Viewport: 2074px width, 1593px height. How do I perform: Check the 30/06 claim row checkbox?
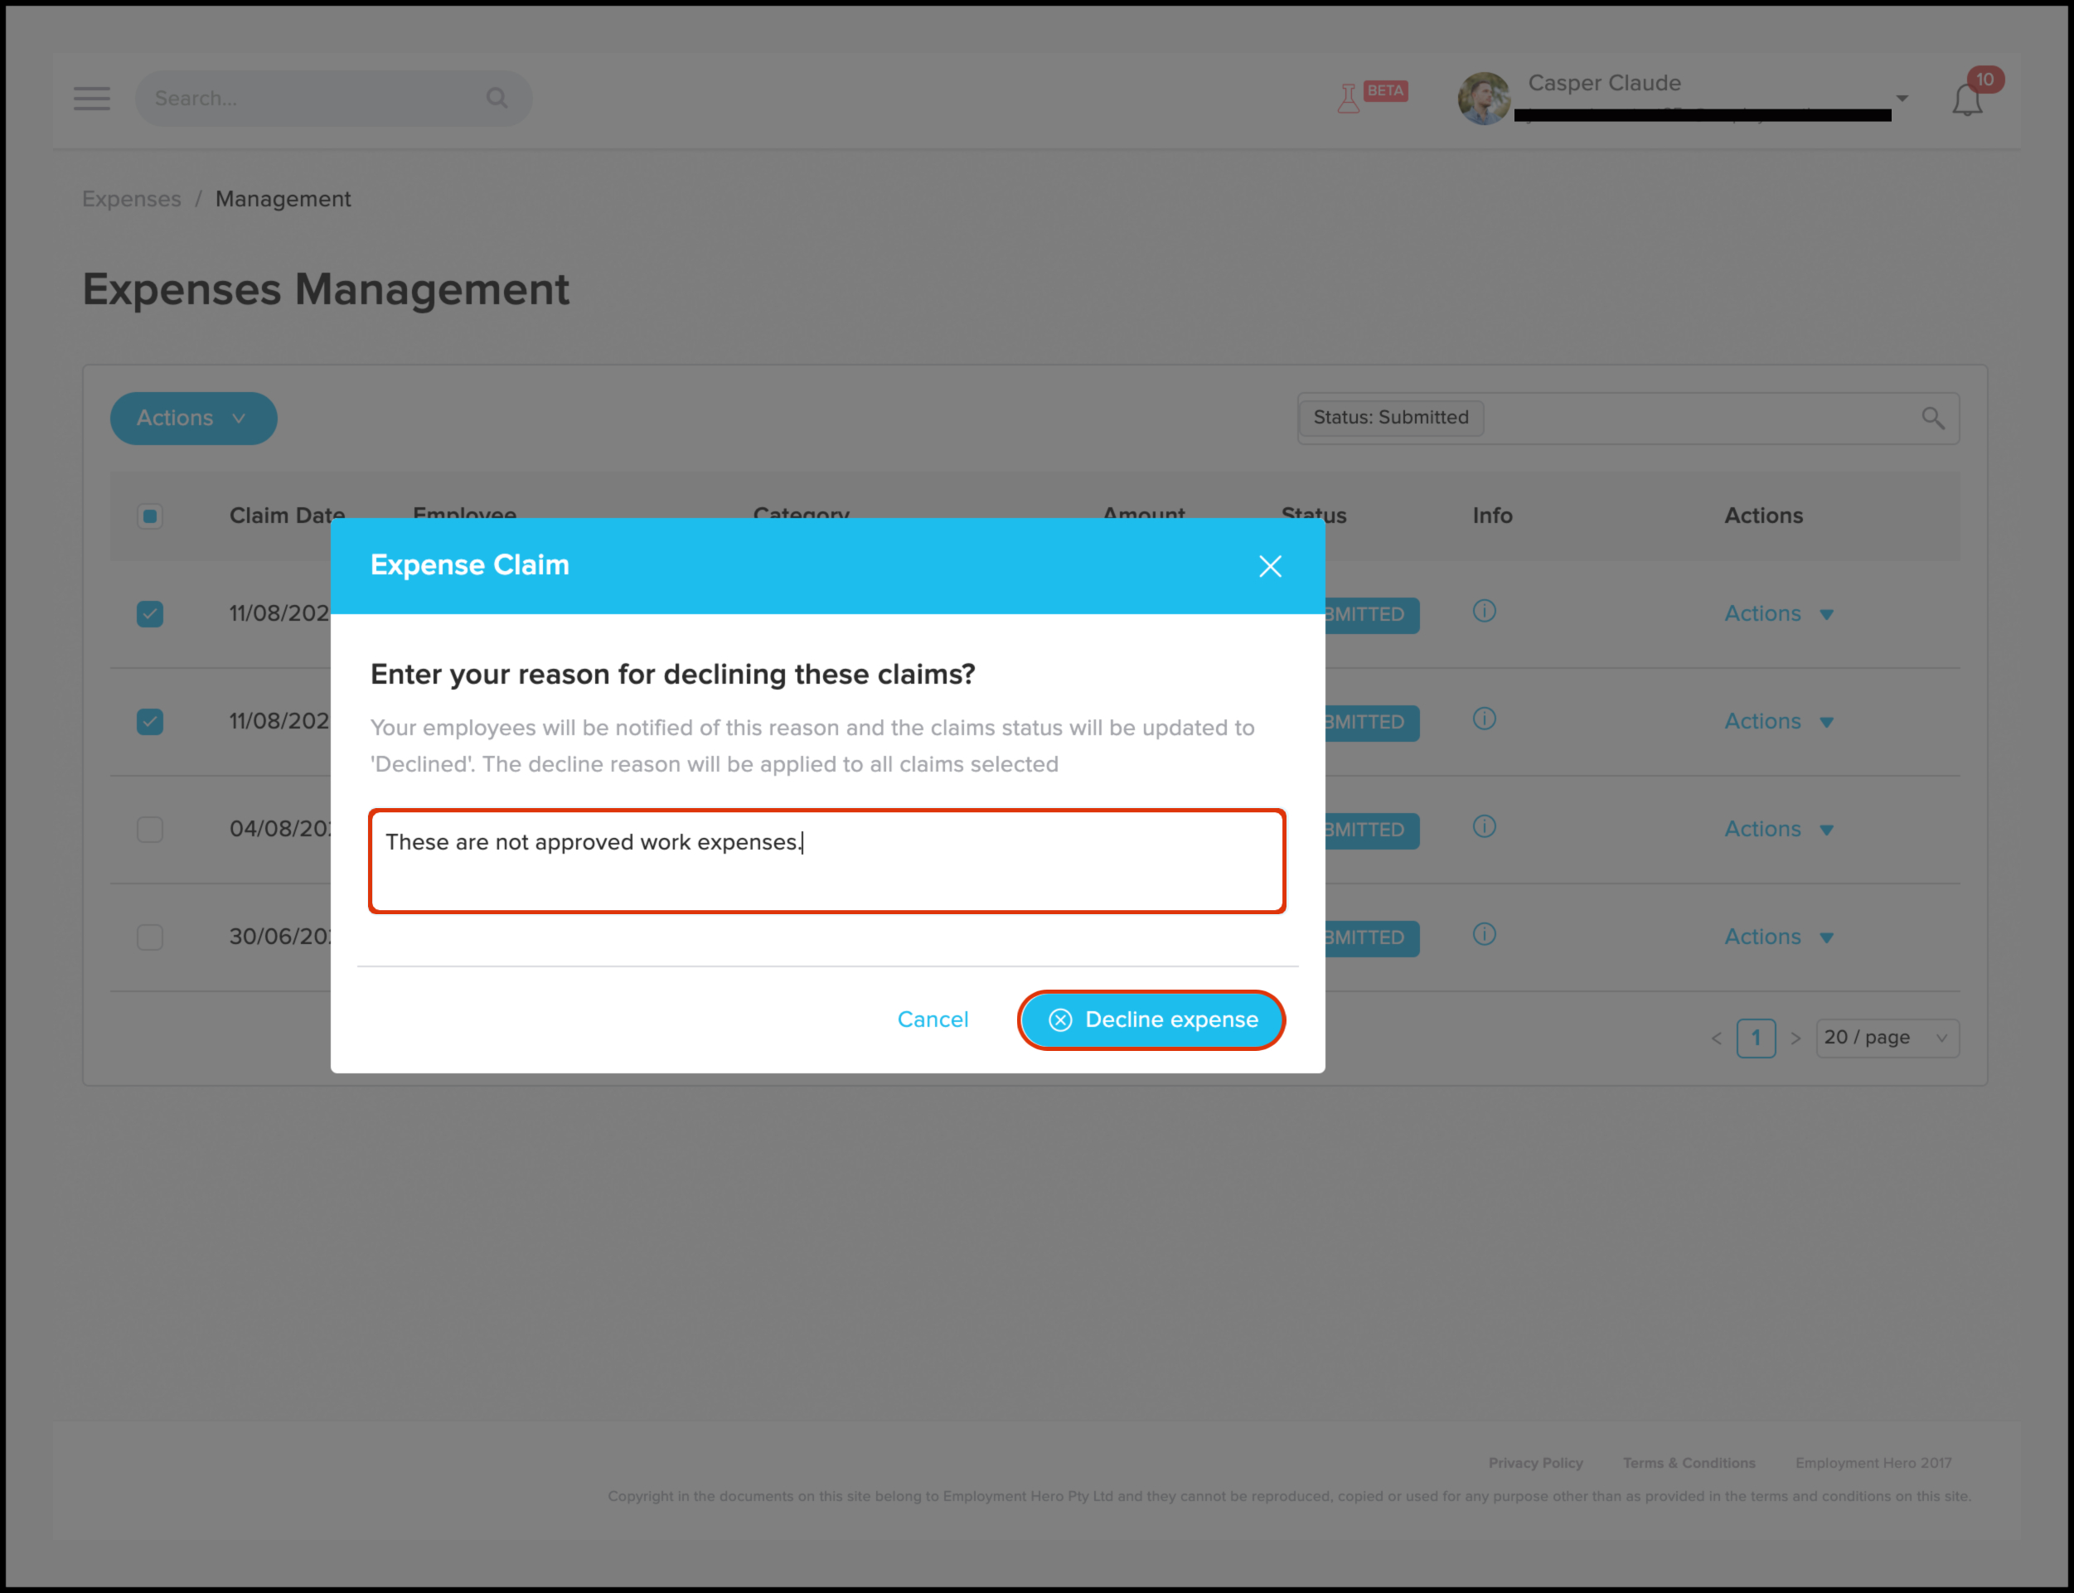coord(150,937)
